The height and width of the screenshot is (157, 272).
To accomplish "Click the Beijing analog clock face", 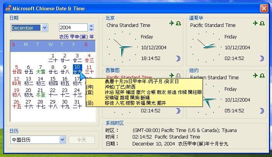I will (x=122, y=47).
